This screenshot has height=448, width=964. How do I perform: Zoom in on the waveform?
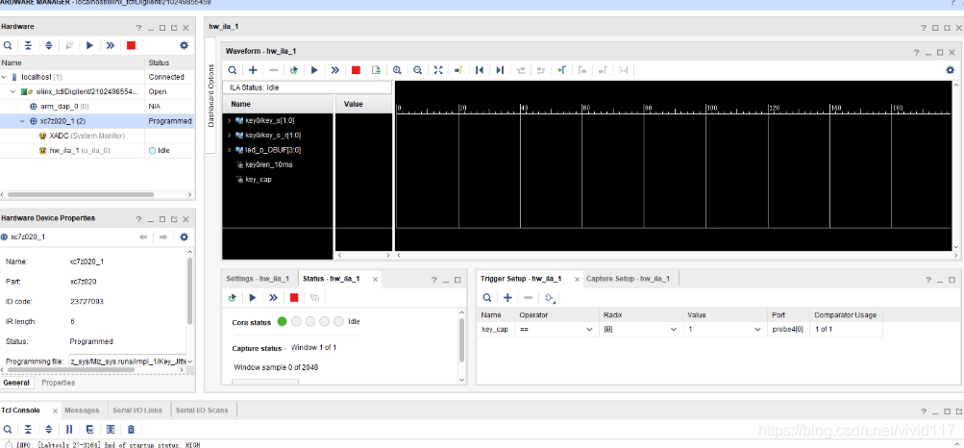(397, 70)
